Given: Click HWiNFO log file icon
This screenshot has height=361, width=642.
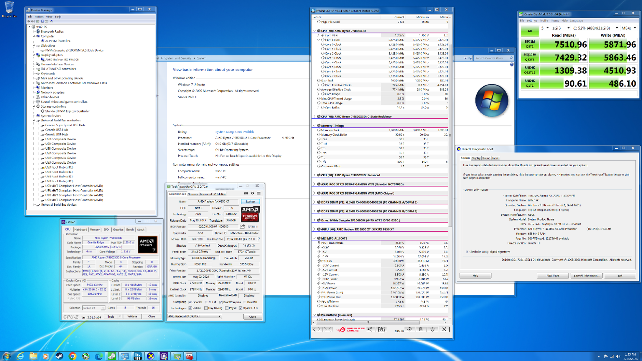Looking at the screenshot, I should 421,329.
